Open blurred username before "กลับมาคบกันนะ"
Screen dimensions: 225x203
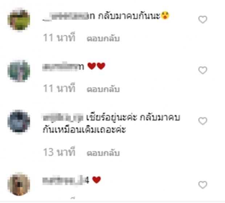(x=69, y=16)
